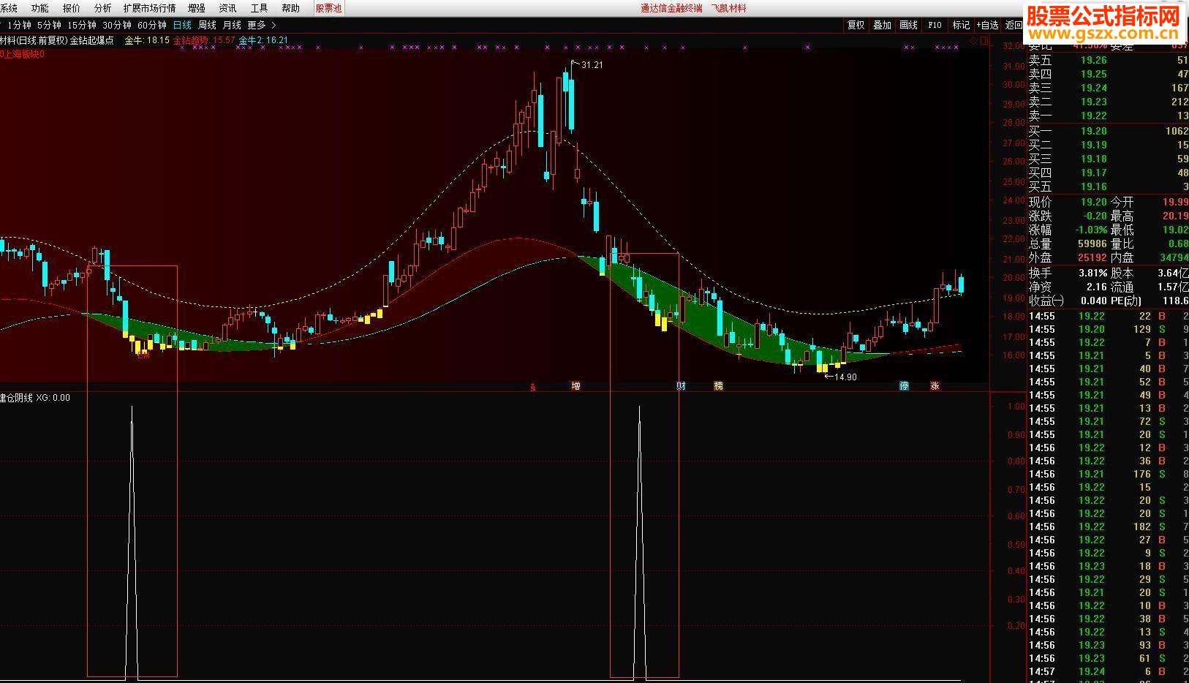Viewport: 1189px width, 683px height.
Task: Click the 净资 2.16 value
Action: (x=1096, y=287)
